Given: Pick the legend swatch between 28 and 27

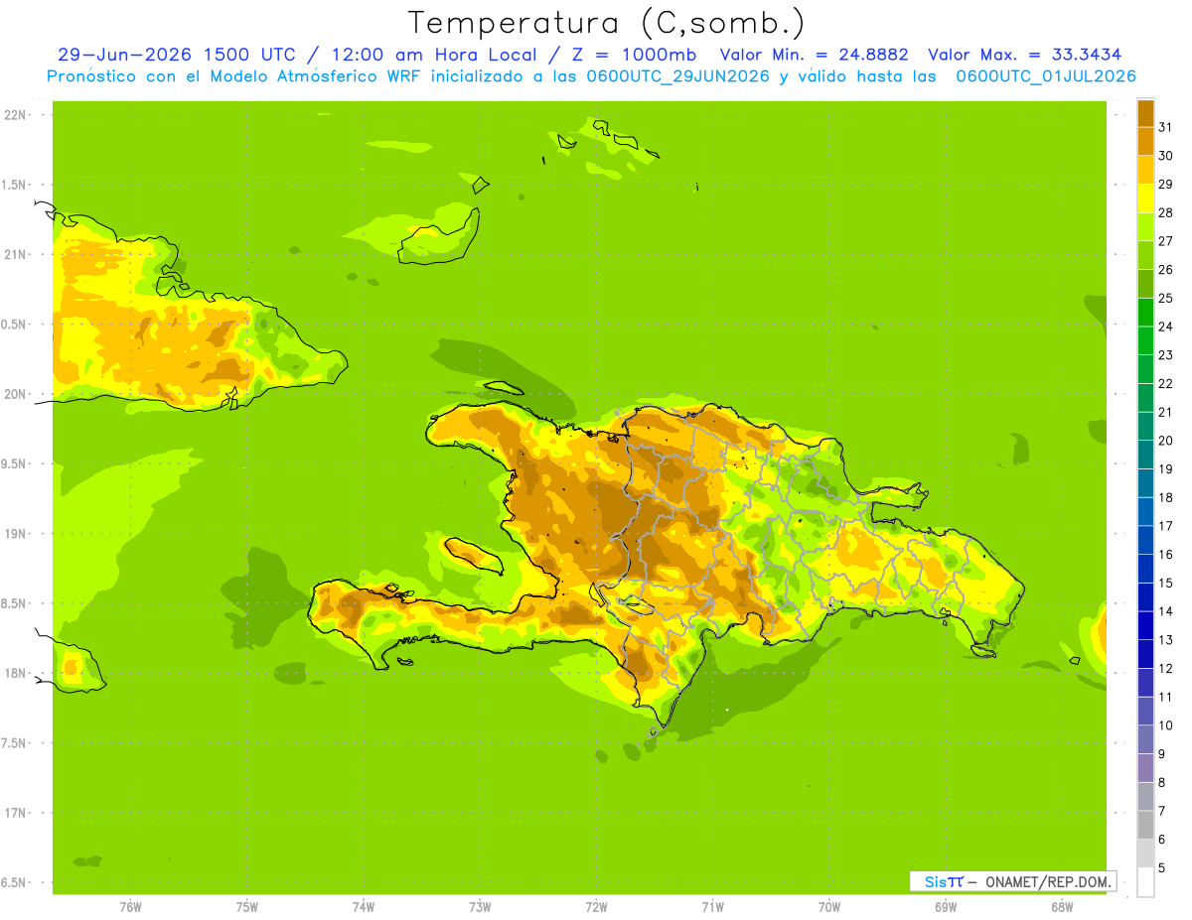Looking at the screenshot, I should click(x=1145, y=227).
